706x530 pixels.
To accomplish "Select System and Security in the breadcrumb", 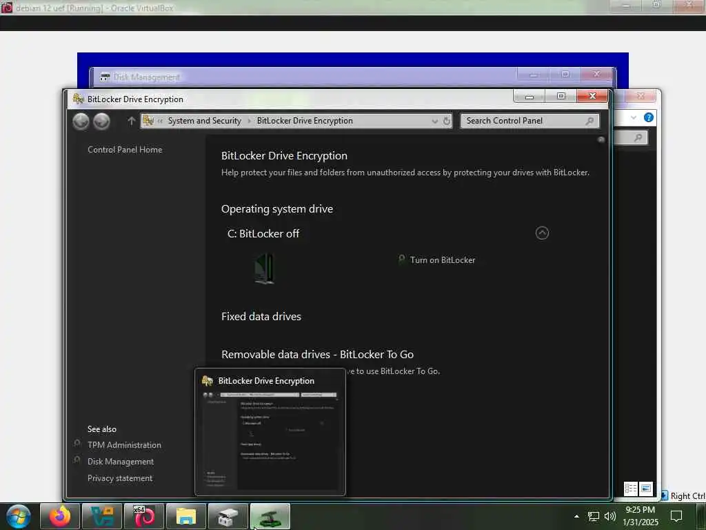I will point(204,121).
